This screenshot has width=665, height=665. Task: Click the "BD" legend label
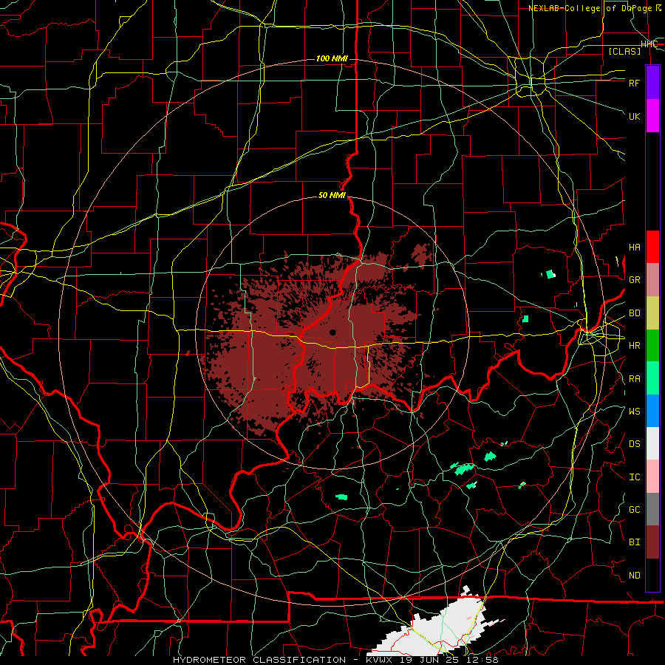(635, 313)
